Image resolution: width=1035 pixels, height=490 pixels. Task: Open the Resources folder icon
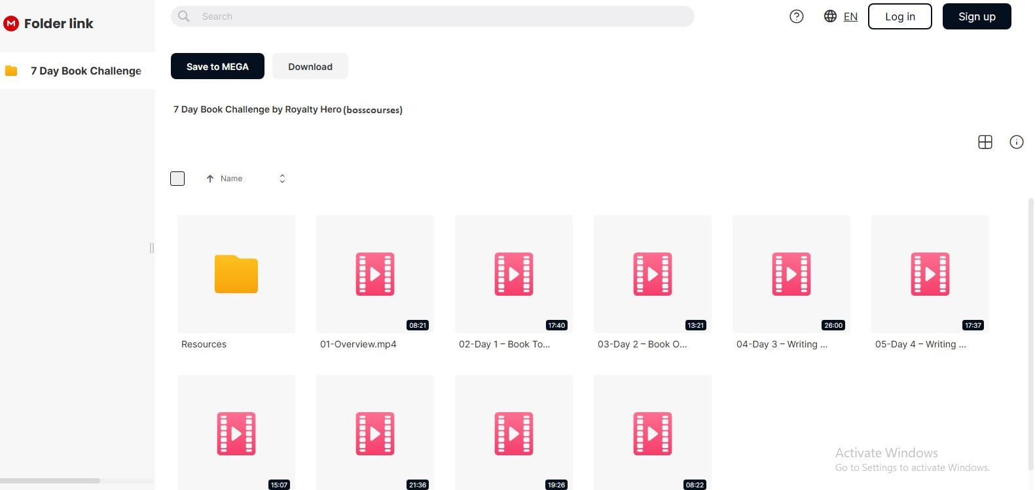coord(236,274)
